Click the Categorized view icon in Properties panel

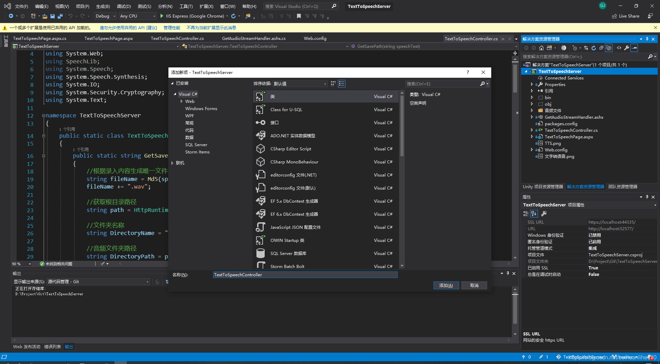pyautogui.click(x=526, y=214)
